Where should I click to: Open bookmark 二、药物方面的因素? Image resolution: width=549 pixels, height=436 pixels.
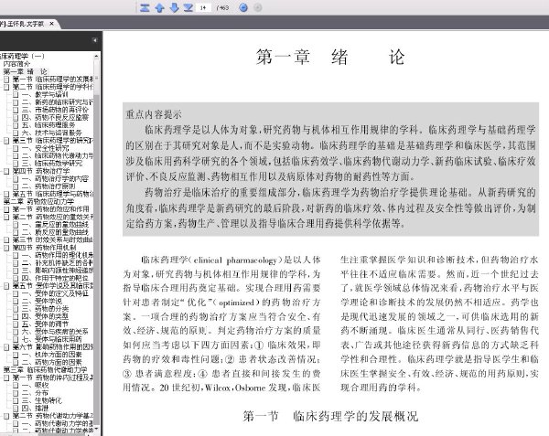tap(52, 362)
